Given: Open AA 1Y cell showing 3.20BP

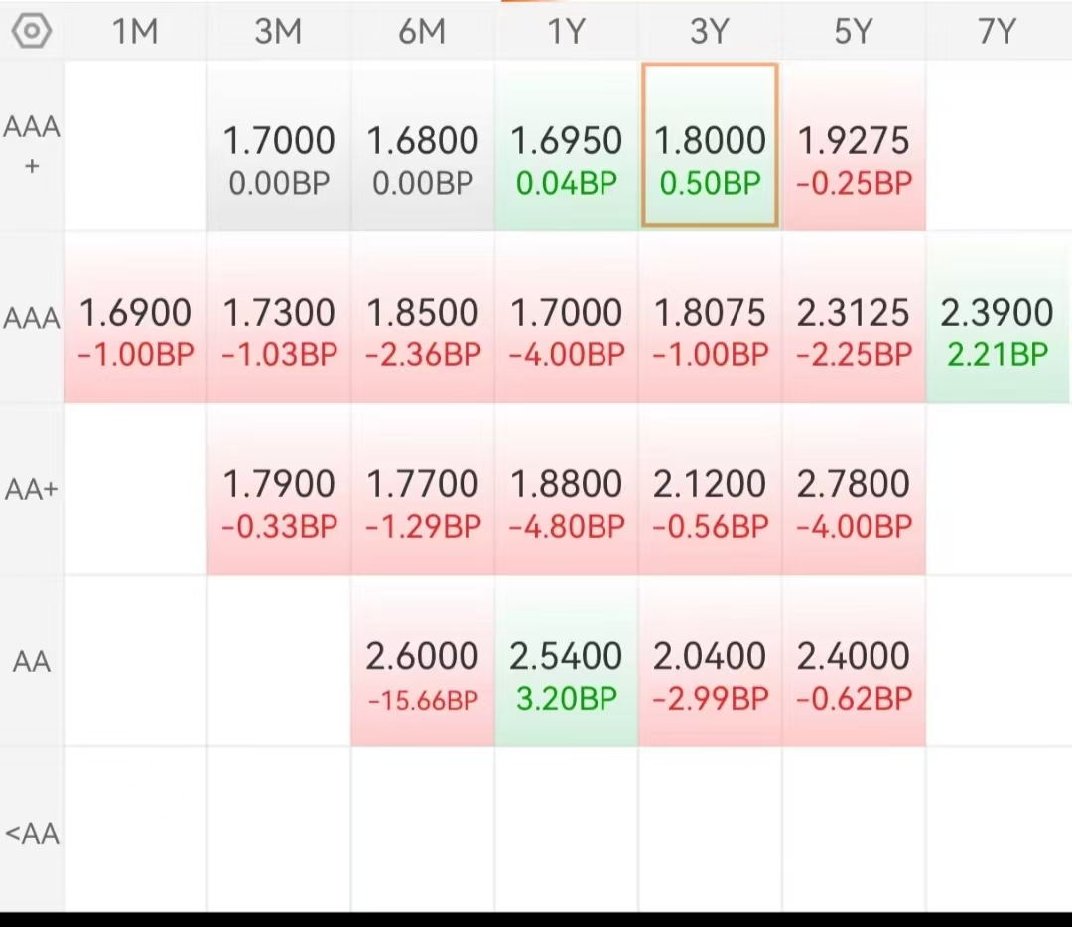Looking at the screenshot, I should 566,661.
